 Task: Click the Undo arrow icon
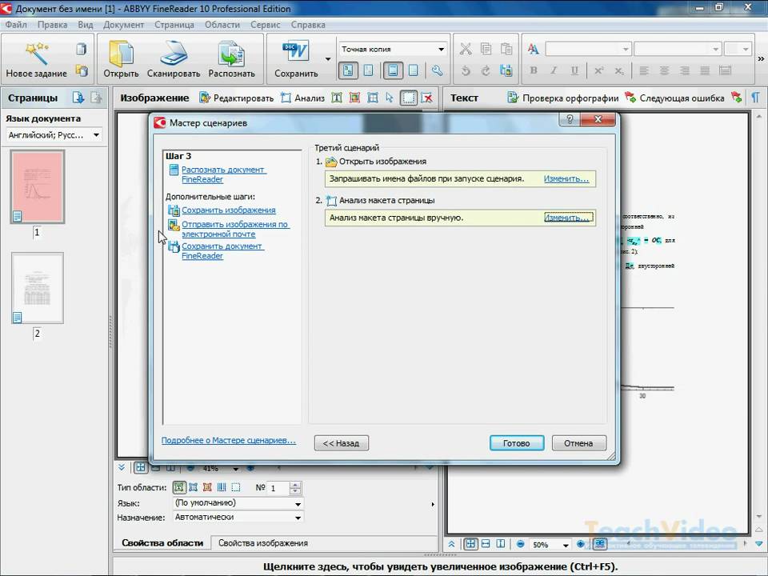coord(466,70)
